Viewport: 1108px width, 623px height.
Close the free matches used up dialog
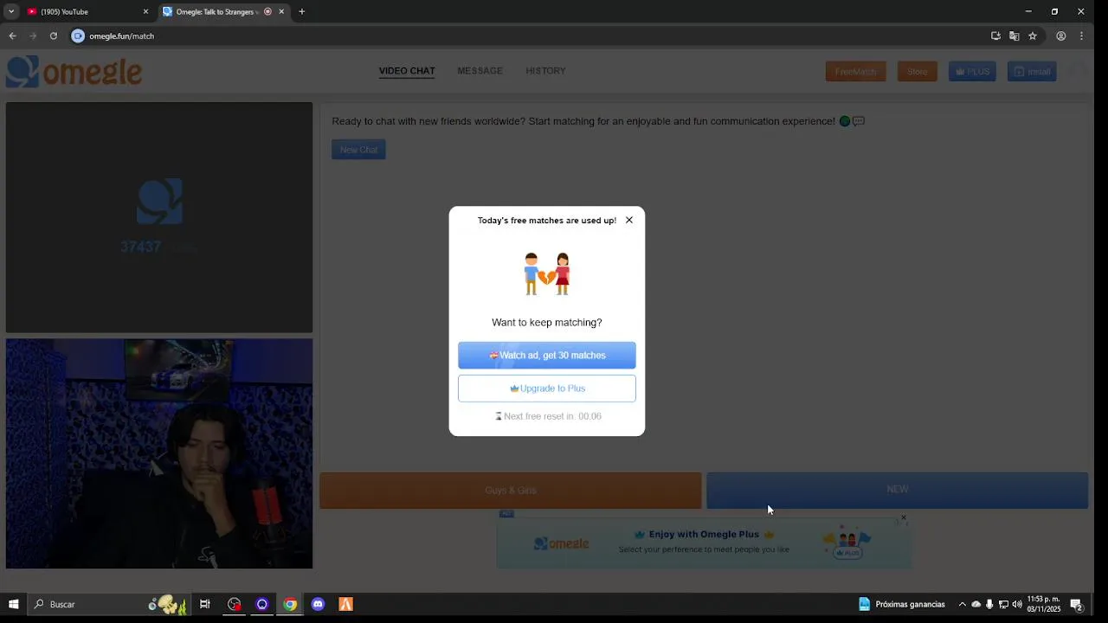click(629, 220)
